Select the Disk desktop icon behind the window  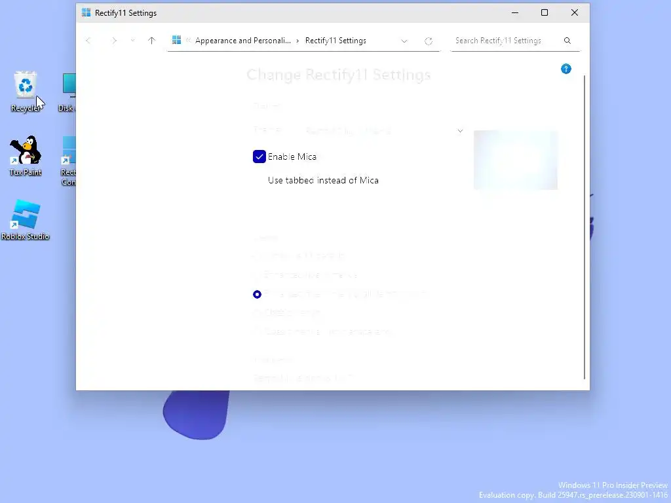coord(67,92)
